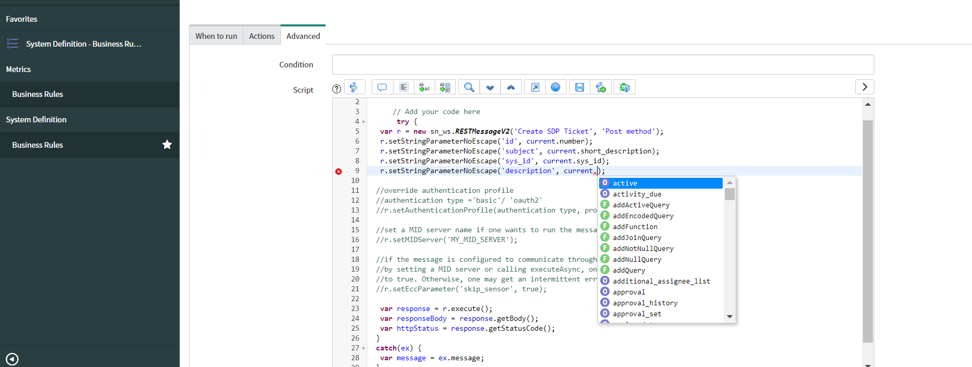972x367 pixels.
Task: Click the autocomplete list scrollbar thumb
Action: tap(730, 194)
